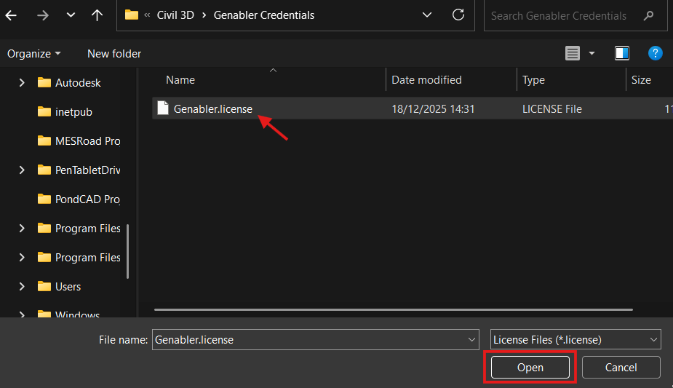Screen dimensions: 673x388
Task: Click the File name input field
Action: [310, 339]
